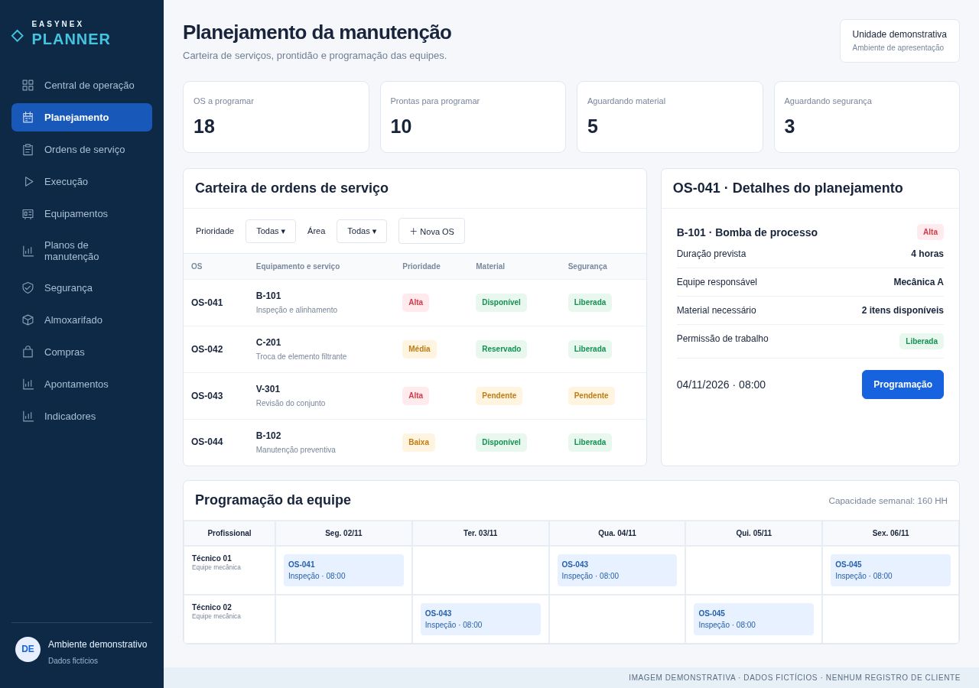Screen dimensions: 979x688
Task: Create a new order with Nova OS
Action: pos(431,232)
